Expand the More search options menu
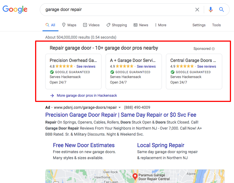Viewport: 234px width, 183px height. [160, 25]
